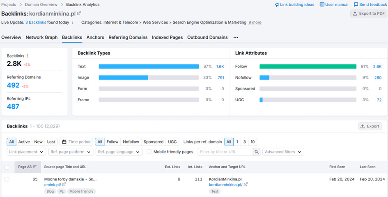Click info icon beside Backlinks metric label
The image size is (388, 197).
[28, 56]
